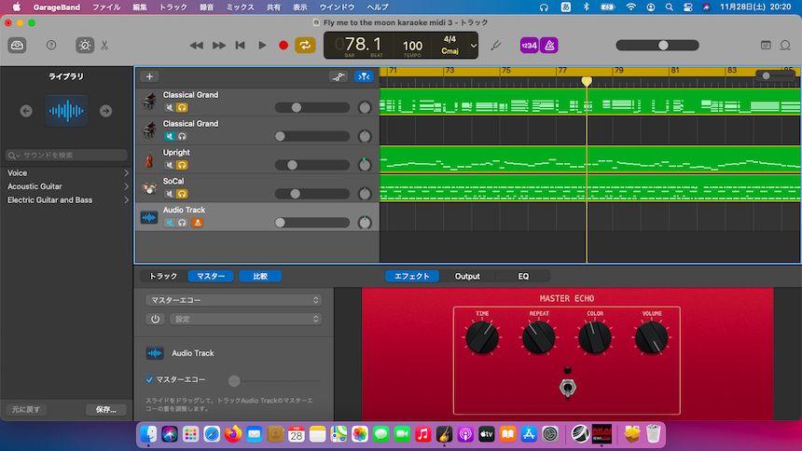Flip the Master Echo toggle switch
The width and height of the screenshot is (802, 451).
point(567,389)
